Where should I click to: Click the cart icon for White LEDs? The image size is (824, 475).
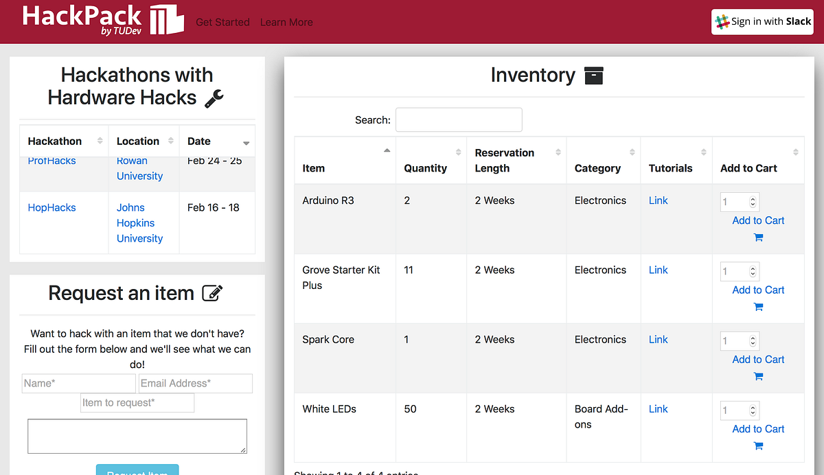point(757,445)
